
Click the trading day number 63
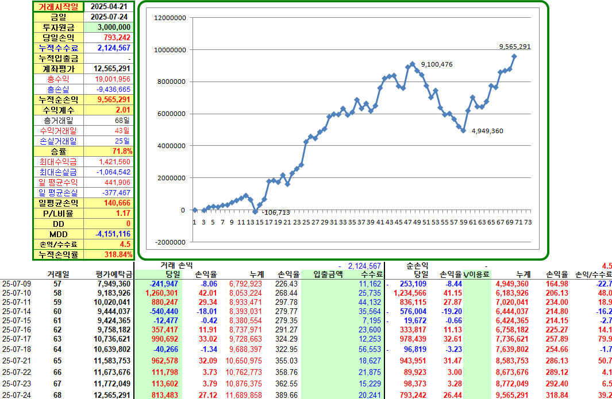pyautogui.click(x=57, y=339)
